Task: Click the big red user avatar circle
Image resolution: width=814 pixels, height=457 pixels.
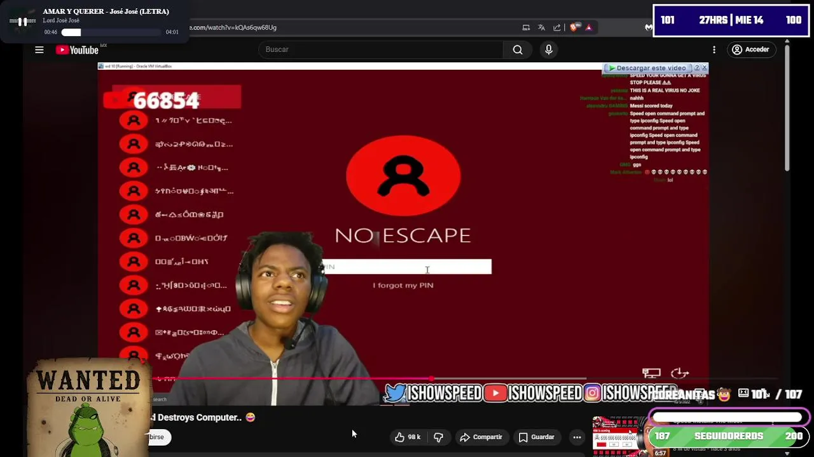Action: pos(403,176)
